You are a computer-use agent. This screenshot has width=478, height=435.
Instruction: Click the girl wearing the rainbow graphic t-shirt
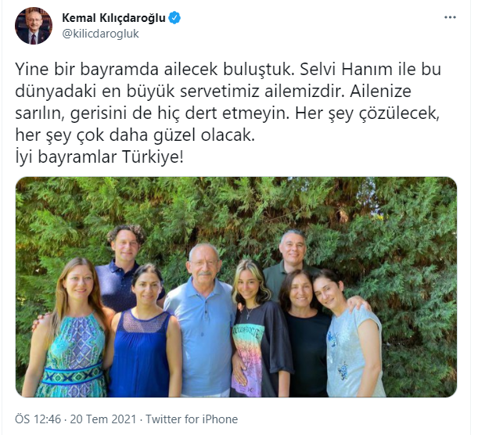click(259, 331)
